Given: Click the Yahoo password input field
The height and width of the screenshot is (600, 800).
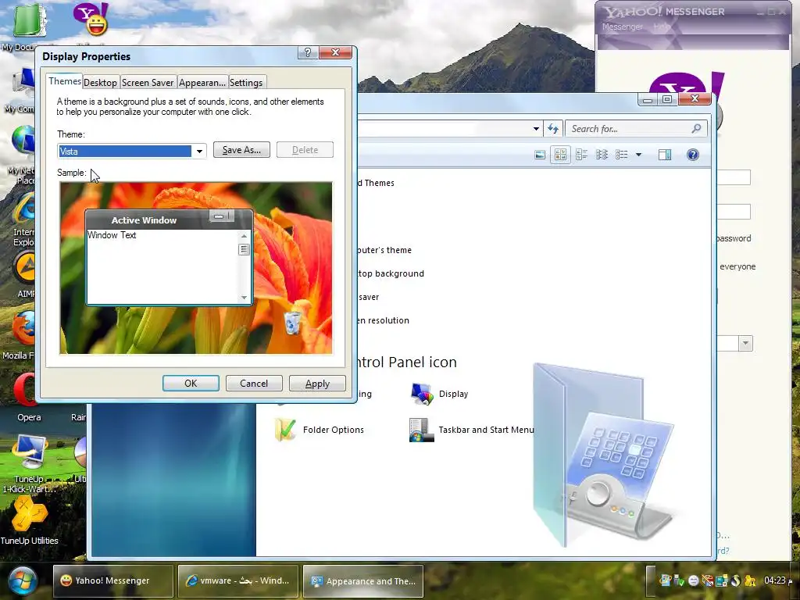Looking at the screenshot, I should tap(733, 211).
